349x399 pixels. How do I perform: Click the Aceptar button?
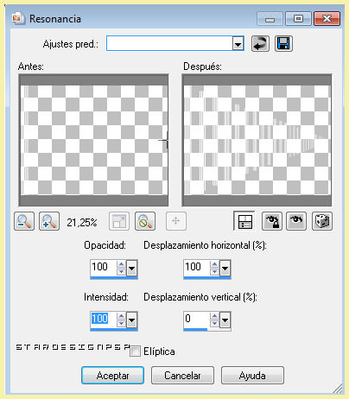click(x=112, y=376)
